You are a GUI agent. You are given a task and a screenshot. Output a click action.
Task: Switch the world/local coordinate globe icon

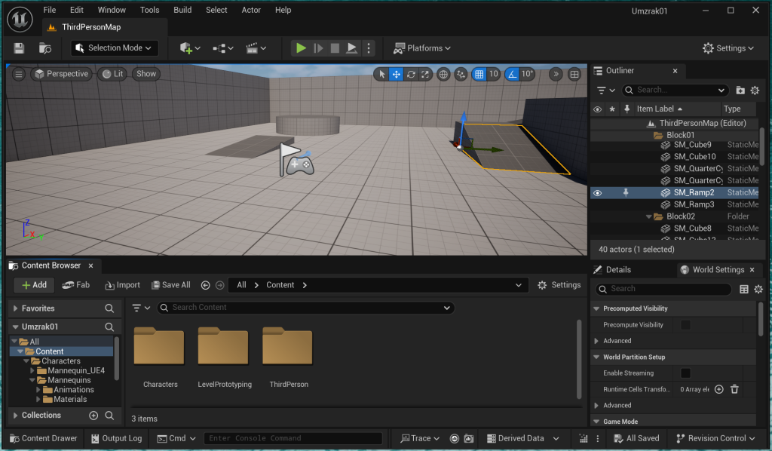click(x=443, y=75)
